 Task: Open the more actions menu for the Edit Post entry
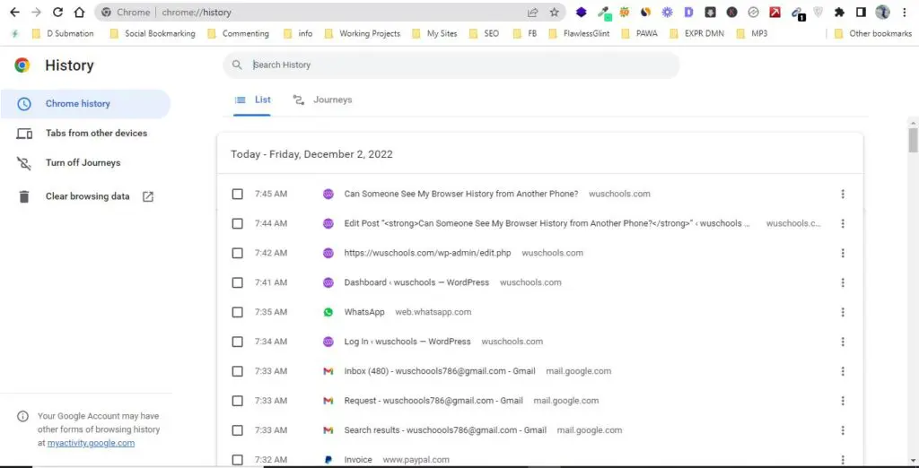(x=843, y=223)
